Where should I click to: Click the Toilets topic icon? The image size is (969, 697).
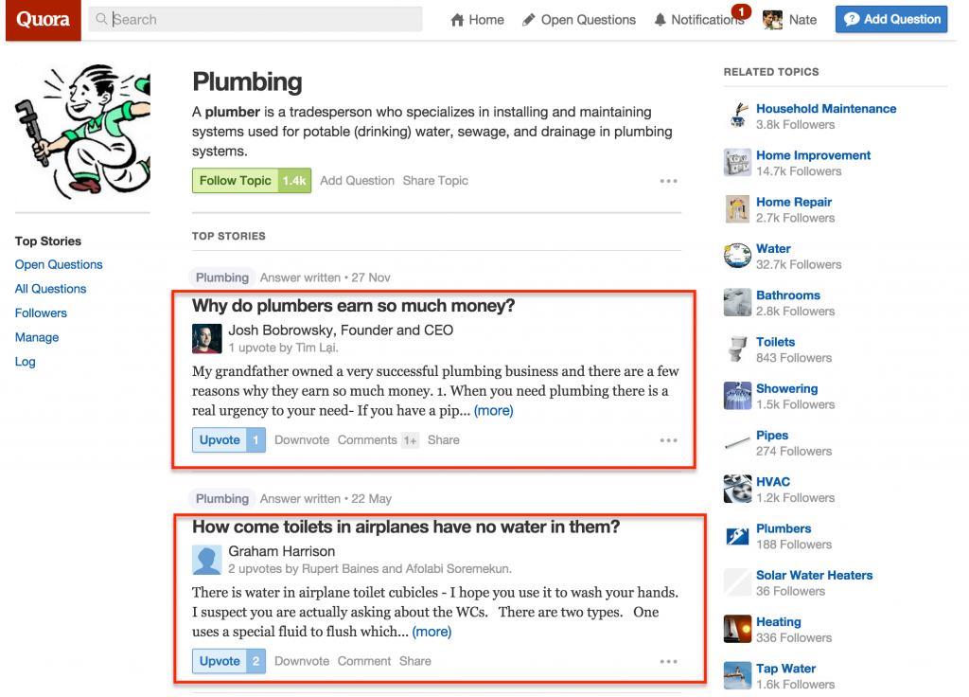tap(737, 348)
